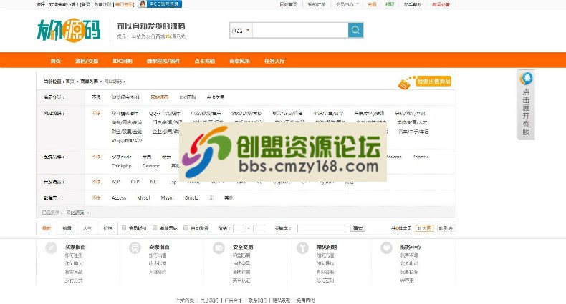Sort results by 最新 tab
The height and width of the screenshot is (304, 566).
(x=47, y=228)
